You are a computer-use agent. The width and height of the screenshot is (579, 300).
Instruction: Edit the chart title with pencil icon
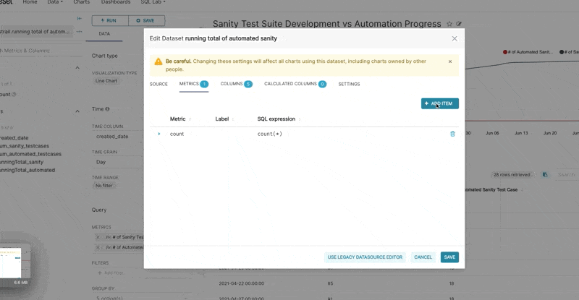(459, 24)
